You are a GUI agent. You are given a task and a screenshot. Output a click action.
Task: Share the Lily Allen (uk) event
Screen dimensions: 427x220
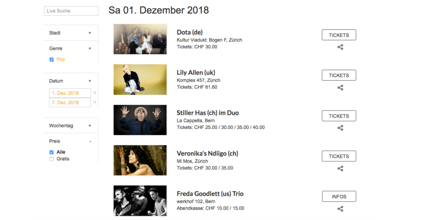click(x=340, y=88)
